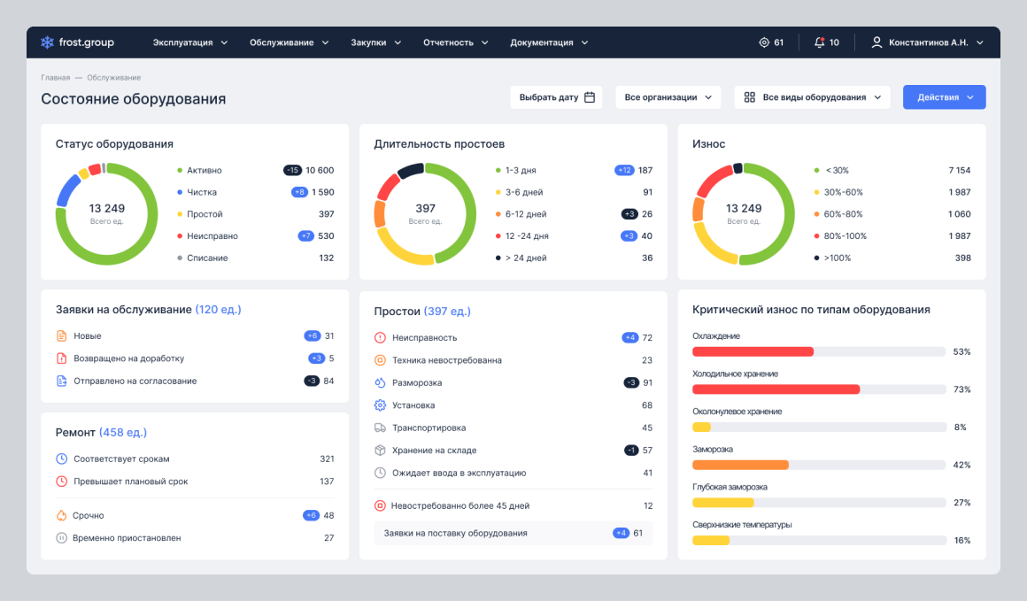Click the user profile avatar icon
The width and height of the screenshot is (1027, 601).
876,42
